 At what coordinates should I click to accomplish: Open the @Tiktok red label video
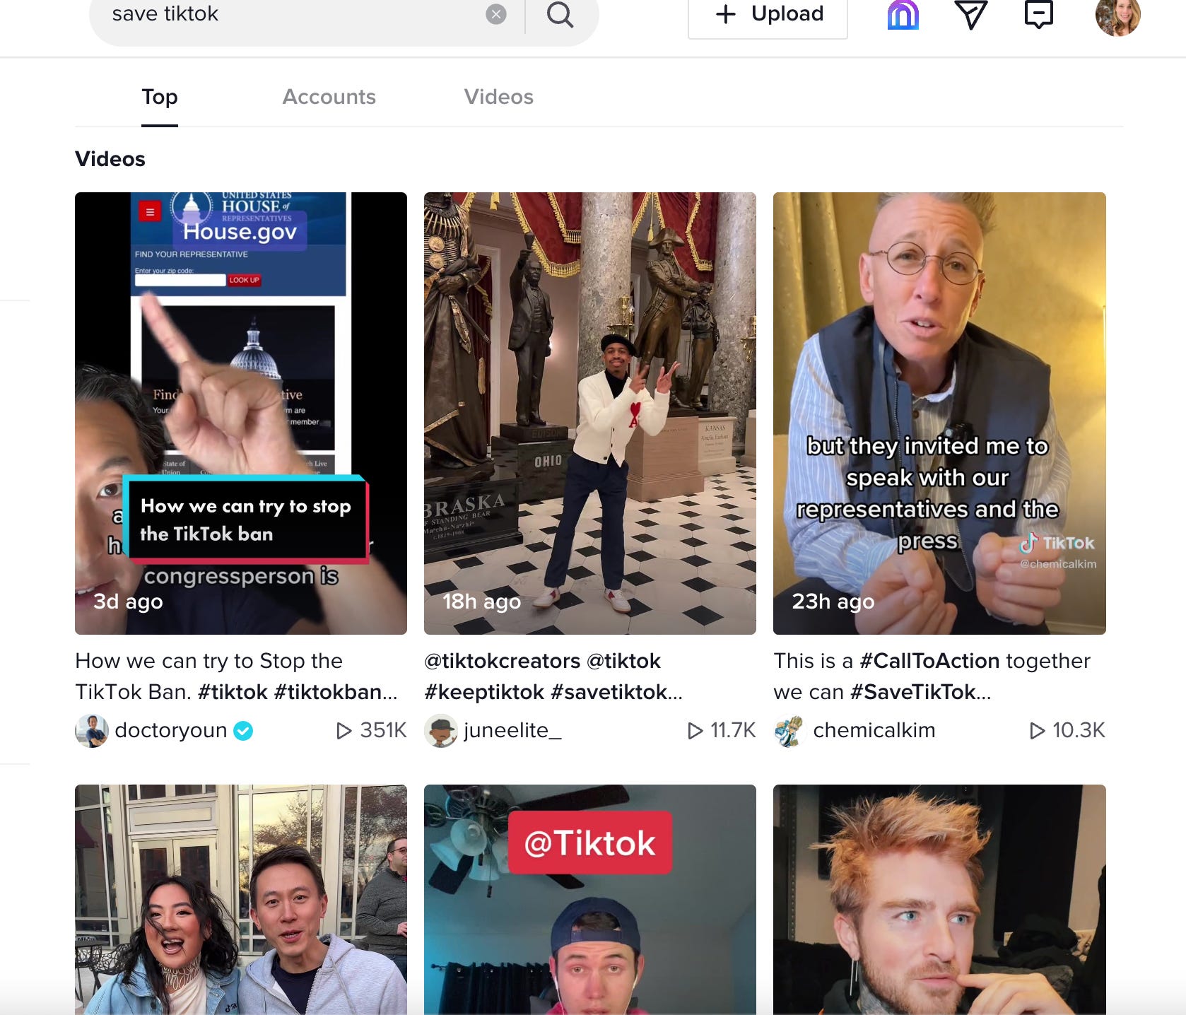point(590,899)
